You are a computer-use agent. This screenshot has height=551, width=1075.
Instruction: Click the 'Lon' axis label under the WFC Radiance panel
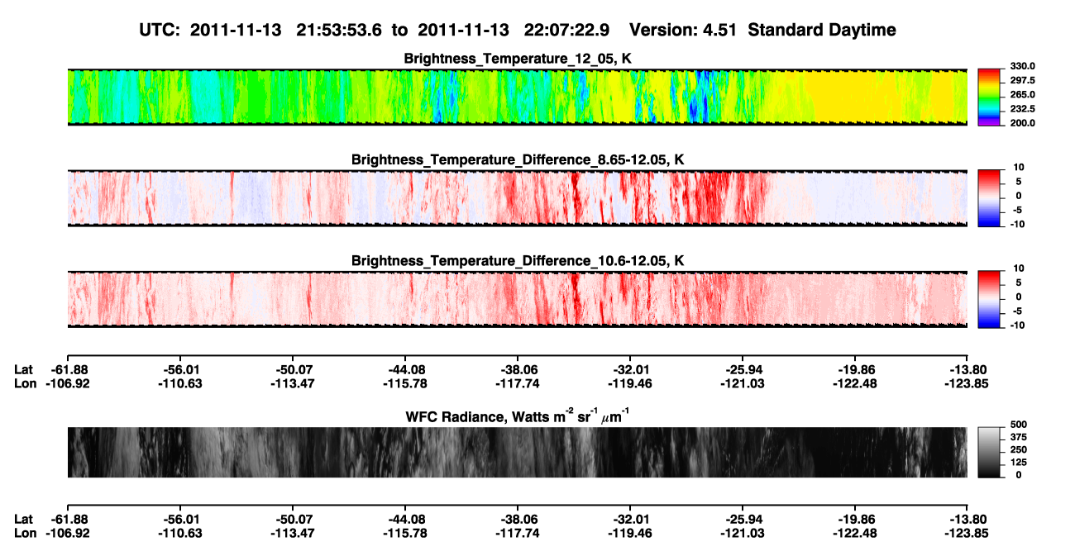(x=25, y=534)
